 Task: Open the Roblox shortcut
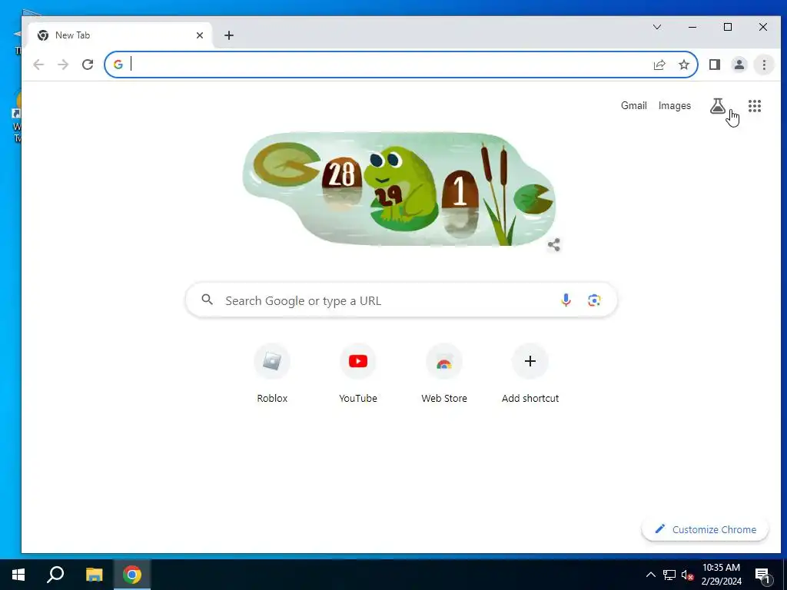pos(272,374)
